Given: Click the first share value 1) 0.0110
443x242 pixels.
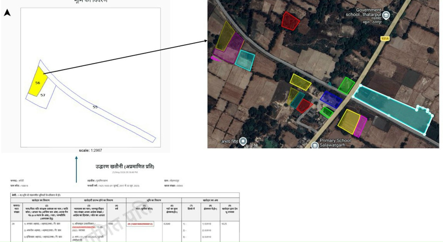Looking at the screenshot, I should click(207, 224).
